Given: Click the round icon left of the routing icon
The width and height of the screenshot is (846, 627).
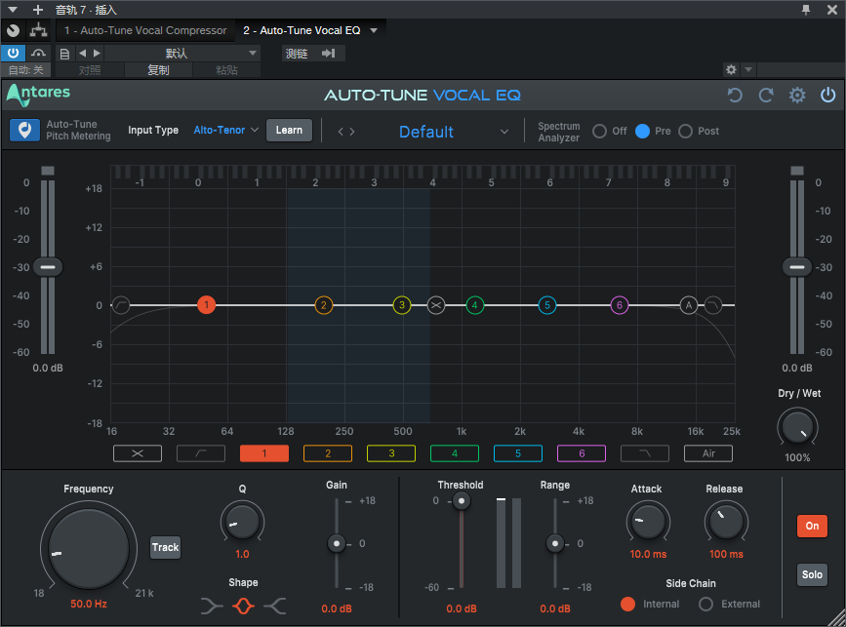Looking at the screenshot, I should pyautogui.click(x=13, y=31).
